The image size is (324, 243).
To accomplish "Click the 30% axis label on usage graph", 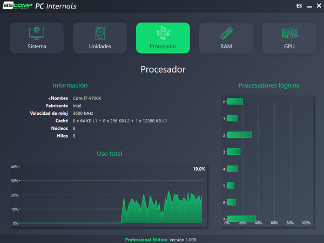I will (x=15, y=181).
